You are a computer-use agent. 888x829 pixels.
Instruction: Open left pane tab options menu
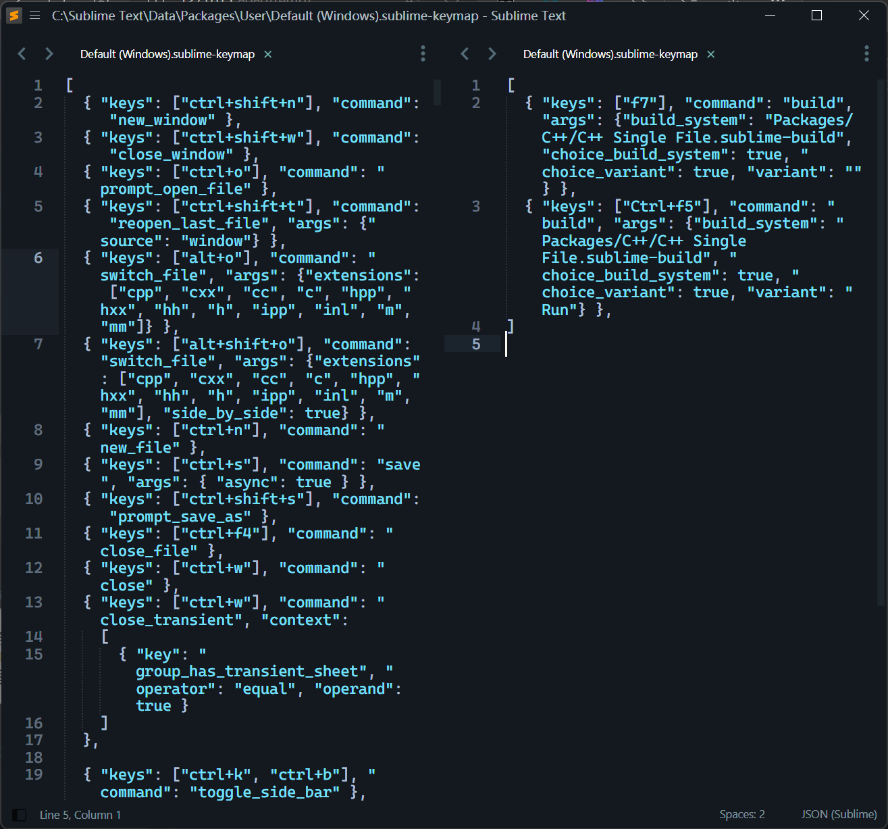tap(423, 53)
